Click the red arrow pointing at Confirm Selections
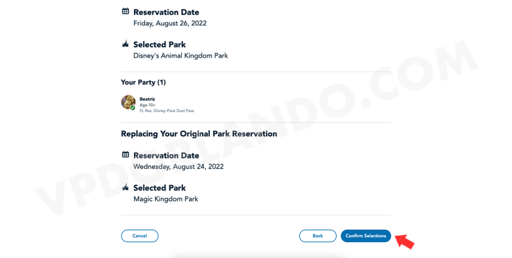Viewport: 512px width, 258px height. click(x=405, y=242)
